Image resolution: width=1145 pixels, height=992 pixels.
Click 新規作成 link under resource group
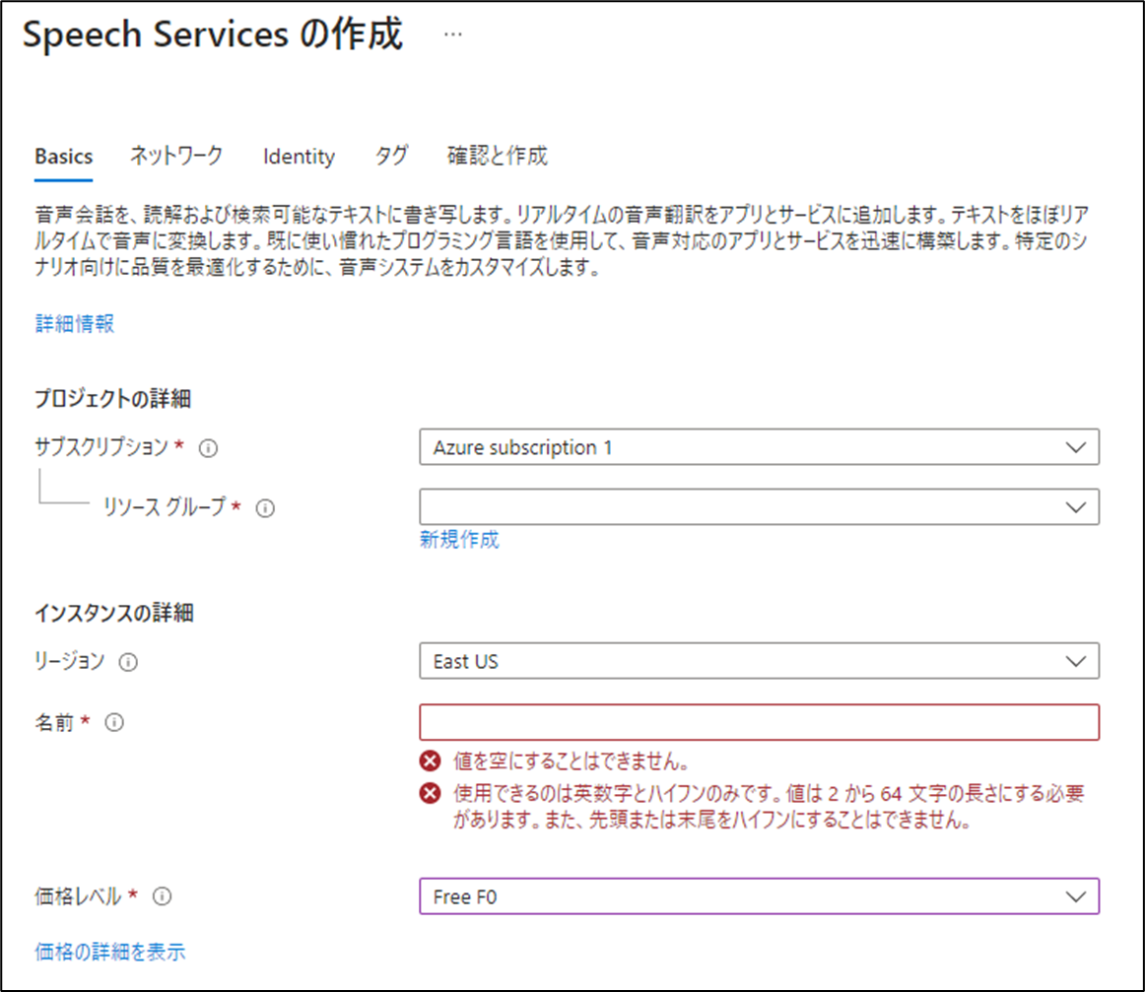click(459, 540)
